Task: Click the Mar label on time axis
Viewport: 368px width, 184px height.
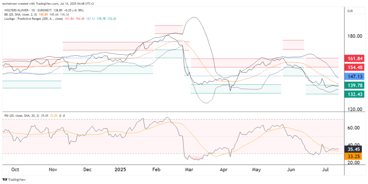Action: pos(189,170)
